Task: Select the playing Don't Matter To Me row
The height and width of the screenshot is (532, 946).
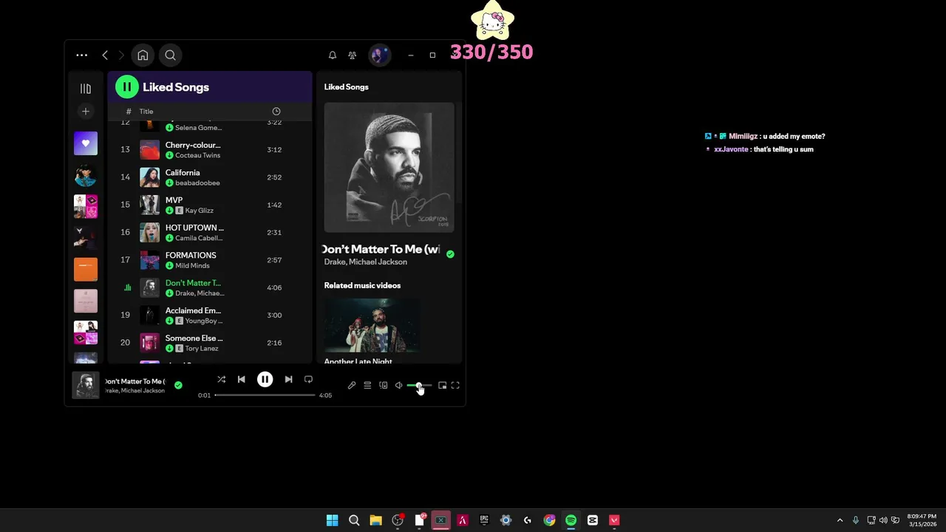Action: coord(210,287)
